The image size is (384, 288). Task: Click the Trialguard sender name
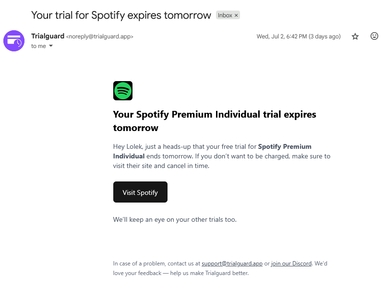click(x=48, y=36)
